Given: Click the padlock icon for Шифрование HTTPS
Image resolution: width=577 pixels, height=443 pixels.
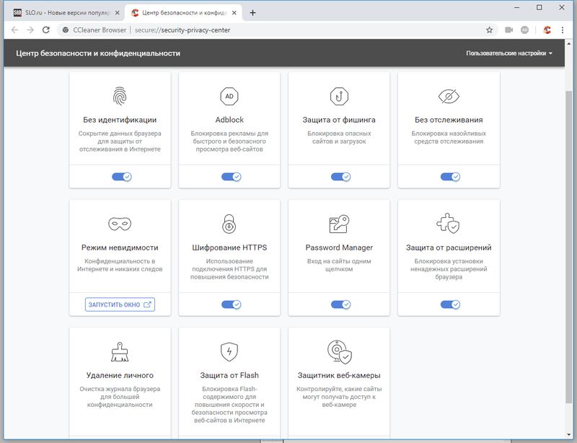Looking at the screenshot, I should click(x=229, y=224).
